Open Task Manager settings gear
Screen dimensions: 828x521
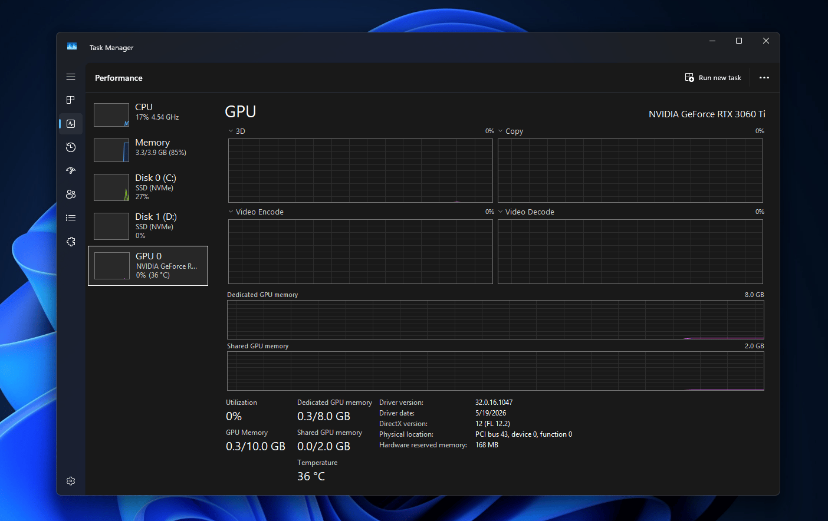click(x=71, y=481)
